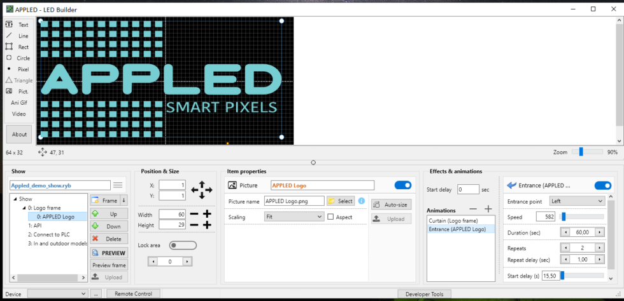The height and width of the screenshot is (301, 624).
Task: Select the 2: Connect to PLC frame
Action: tap(49, 234)
